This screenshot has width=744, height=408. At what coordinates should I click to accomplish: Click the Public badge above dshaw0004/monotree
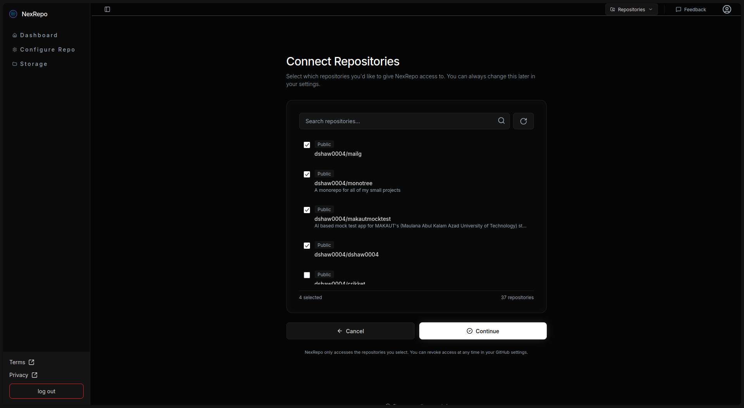pyautogui.click(x=324, y=174)
